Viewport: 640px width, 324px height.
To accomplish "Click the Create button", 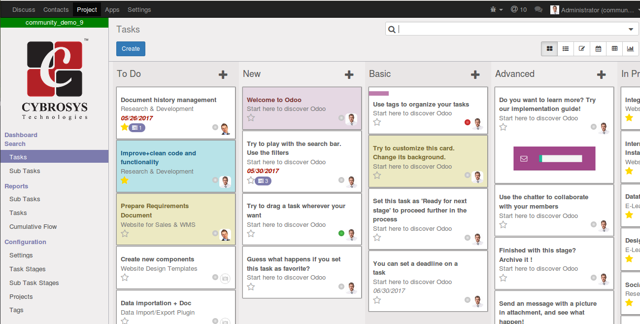I will pyautogui.click(x=131, y=49).
